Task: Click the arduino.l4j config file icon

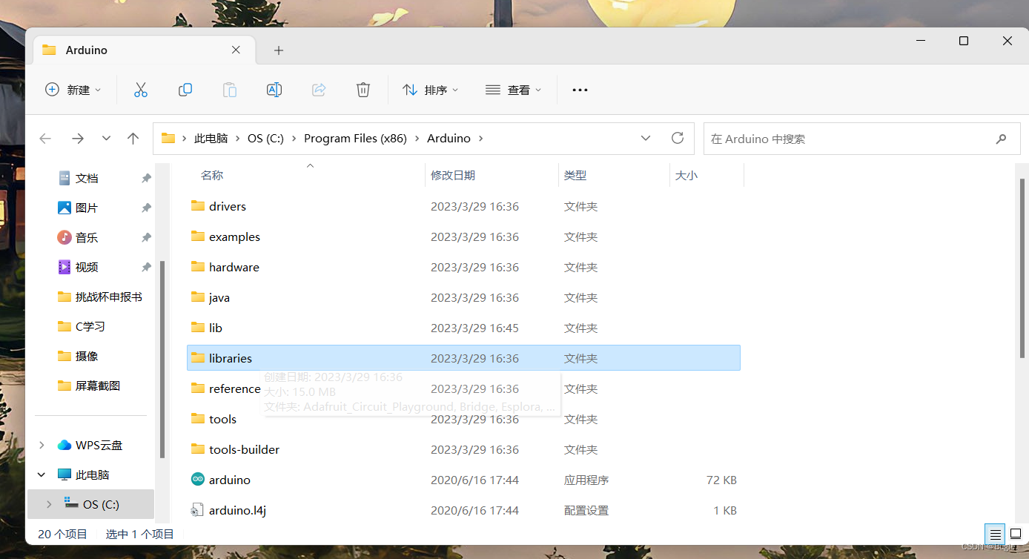Action: [x=197, y=510]
